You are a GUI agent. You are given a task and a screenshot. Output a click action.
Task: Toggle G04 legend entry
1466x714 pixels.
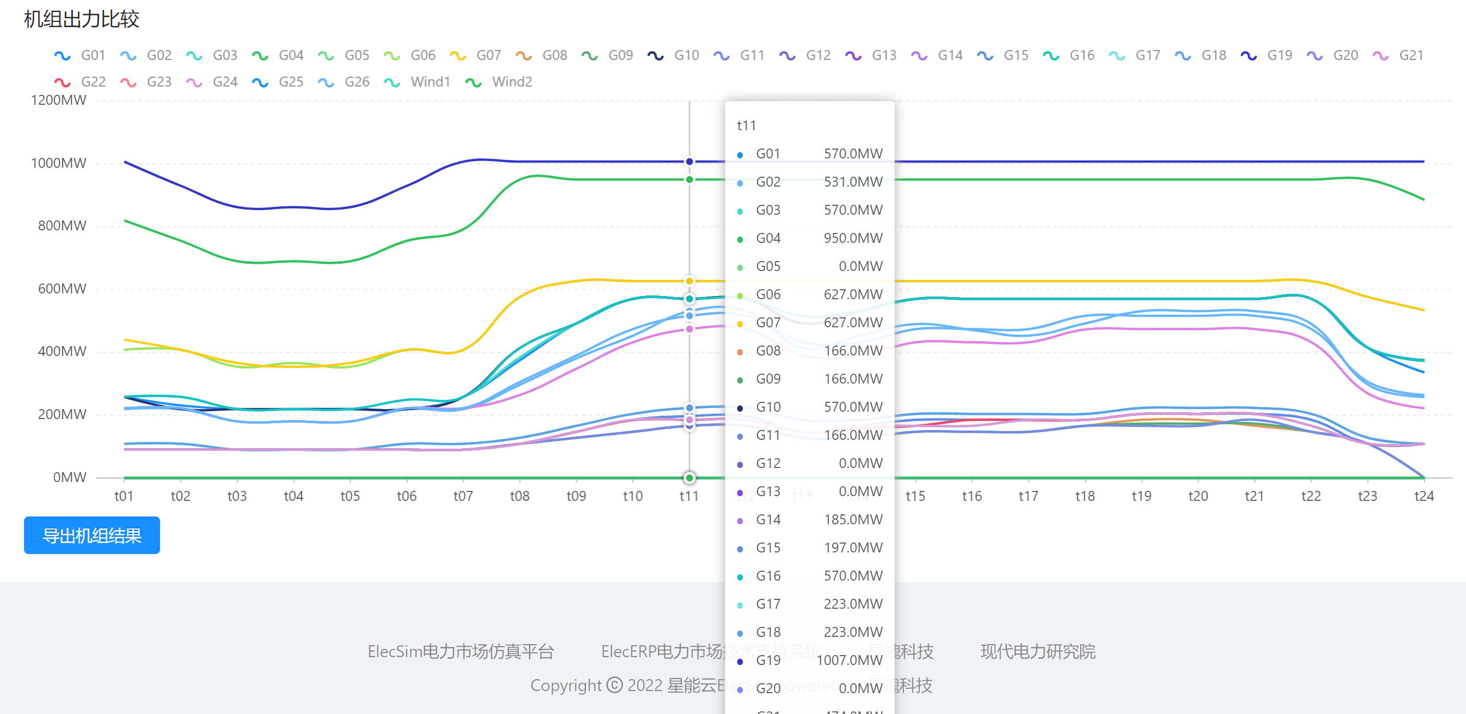[277, 55]
